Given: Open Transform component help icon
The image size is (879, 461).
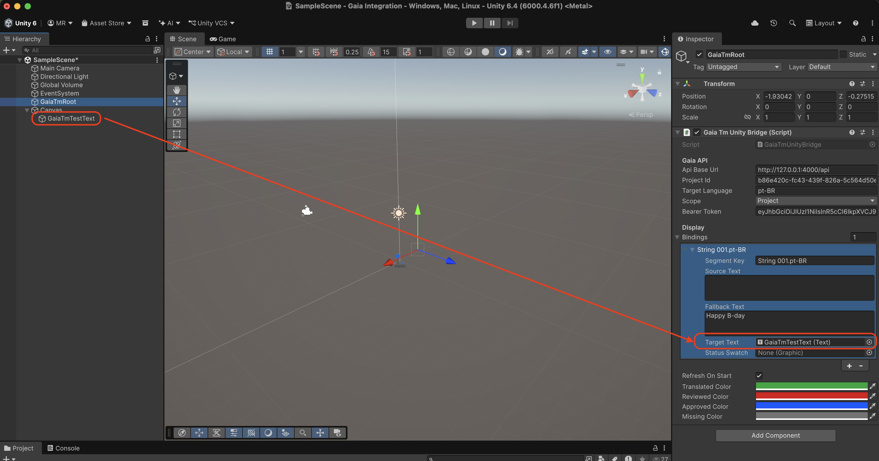Looking at the screenshot, I should (x=852, y=84).
